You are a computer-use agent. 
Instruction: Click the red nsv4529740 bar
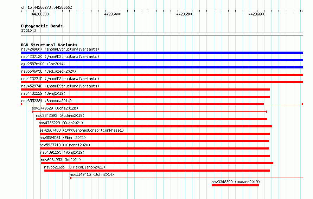[x=145, y=89]
